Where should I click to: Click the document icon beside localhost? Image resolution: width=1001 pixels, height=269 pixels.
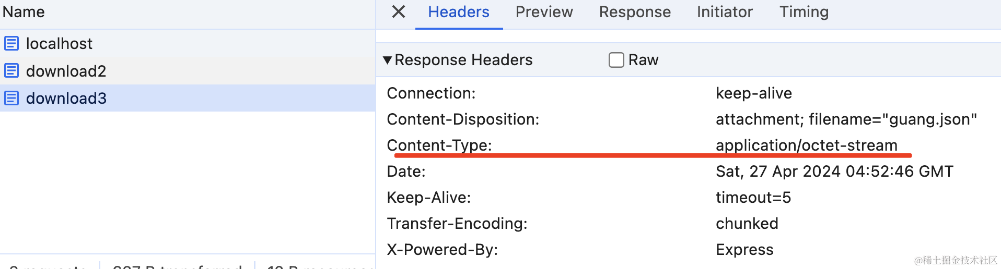pyautogui.click(x=11, y=43)
